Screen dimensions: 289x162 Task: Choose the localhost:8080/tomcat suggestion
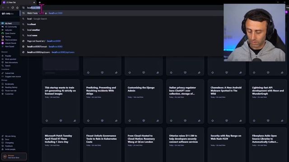pos(121,47)
